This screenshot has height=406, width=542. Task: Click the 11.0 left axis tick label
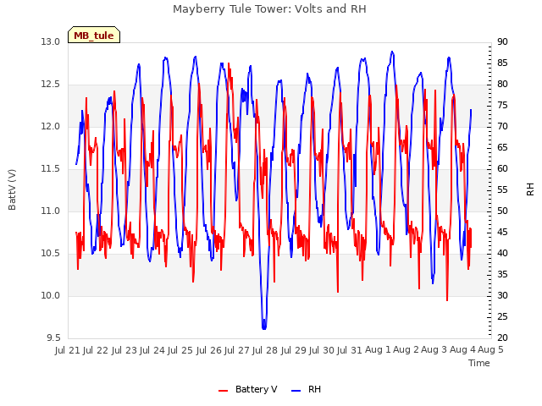(51, 211)
